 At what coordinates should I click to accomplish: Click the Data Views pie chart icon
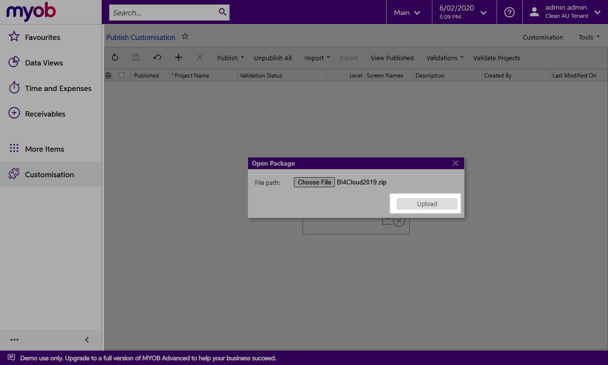pyautogui.click(x=14, y=63)
